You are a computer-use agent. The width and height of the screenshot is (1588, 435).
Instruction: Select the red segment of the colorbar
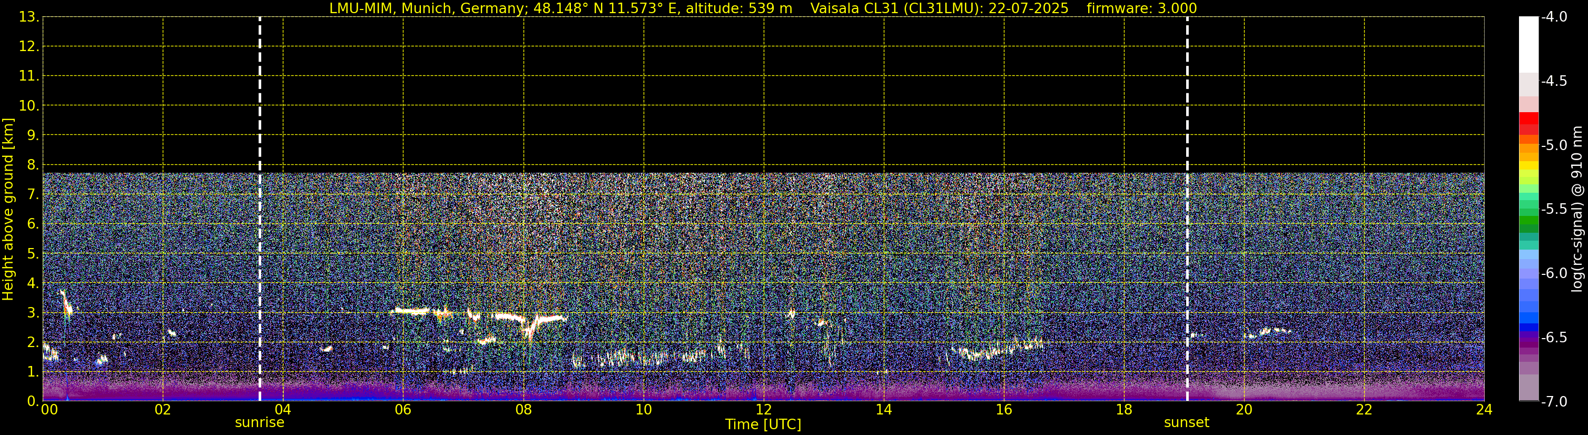[1528, 118]
